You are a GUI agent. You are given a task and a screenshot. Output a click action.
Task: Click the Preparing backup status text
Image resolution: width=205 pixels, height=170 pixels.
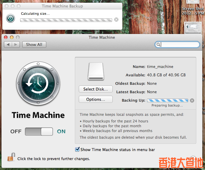tap(167, 105)
